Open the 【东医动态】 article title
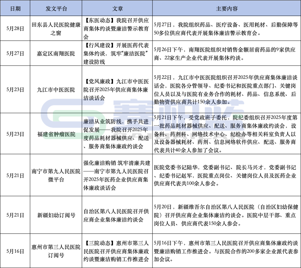This screenshot has width=301, height=268. [117, 28]
